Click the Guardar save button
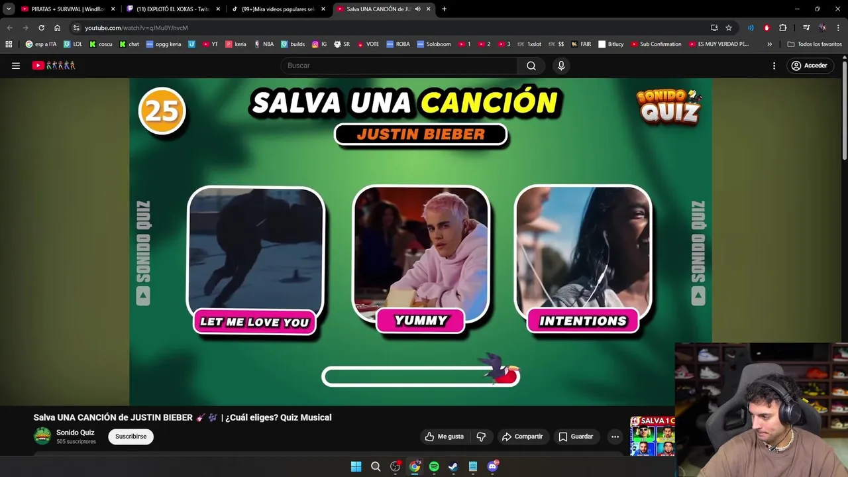Screen dimensions: 848x477 tap(576, 437)
